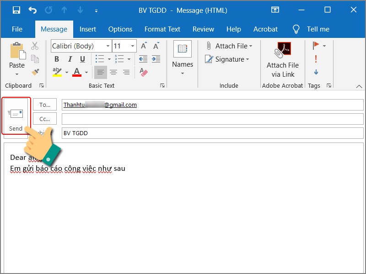Clear all formatting with eraser icon
366x274 pixels.
[x=144, y=72]
